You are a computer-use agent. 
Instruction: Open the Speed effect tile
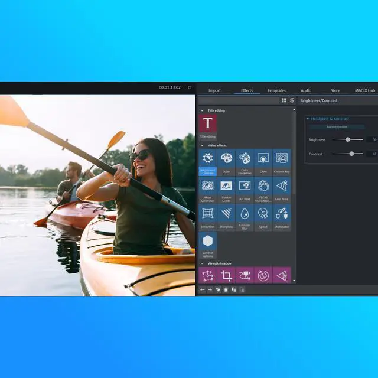(263, 218)
